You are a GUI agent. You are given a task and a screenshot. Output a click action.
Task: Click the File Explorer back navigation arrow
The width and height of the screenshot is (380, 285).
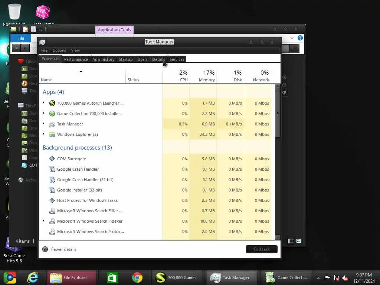coord(16,48)
